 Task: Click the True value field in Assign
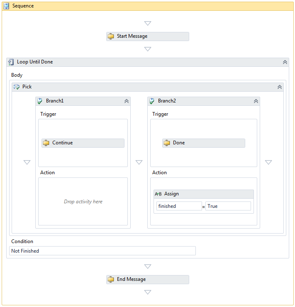[x=228, y=206]
